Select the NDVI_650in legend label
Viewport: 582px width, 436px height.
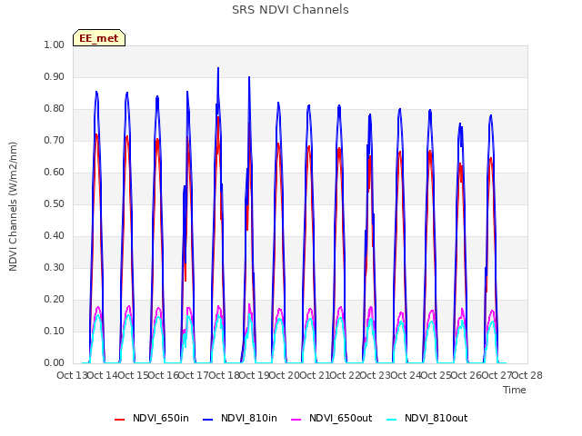[x=161, y=418]
